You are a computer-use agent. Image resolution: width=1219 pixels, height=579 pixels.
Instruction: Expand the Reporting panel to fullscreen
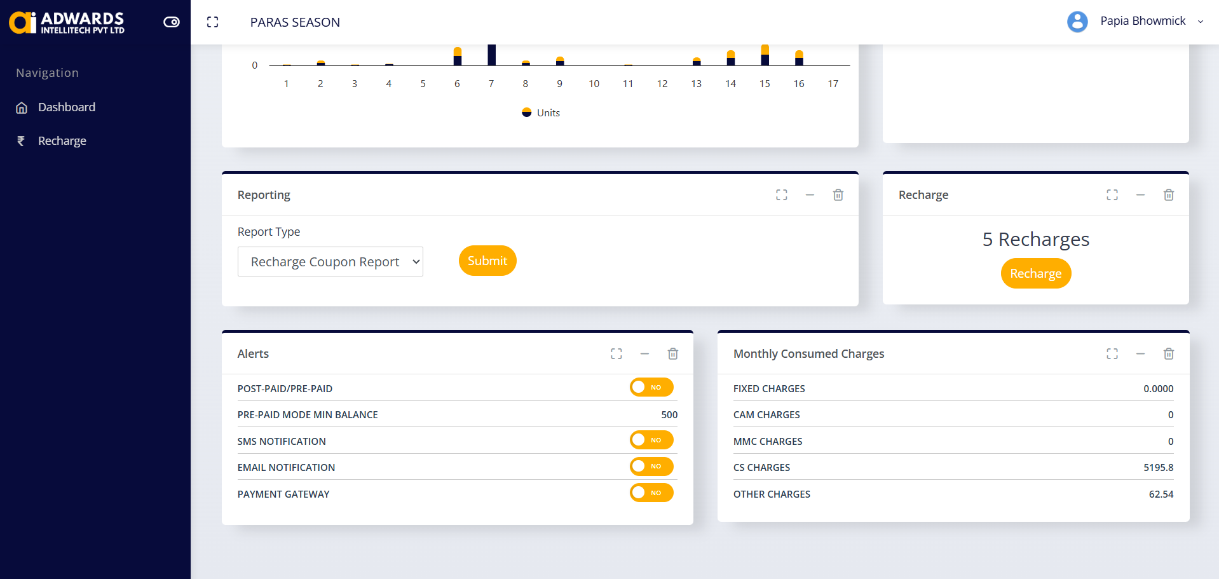click(x=782, y=195)
